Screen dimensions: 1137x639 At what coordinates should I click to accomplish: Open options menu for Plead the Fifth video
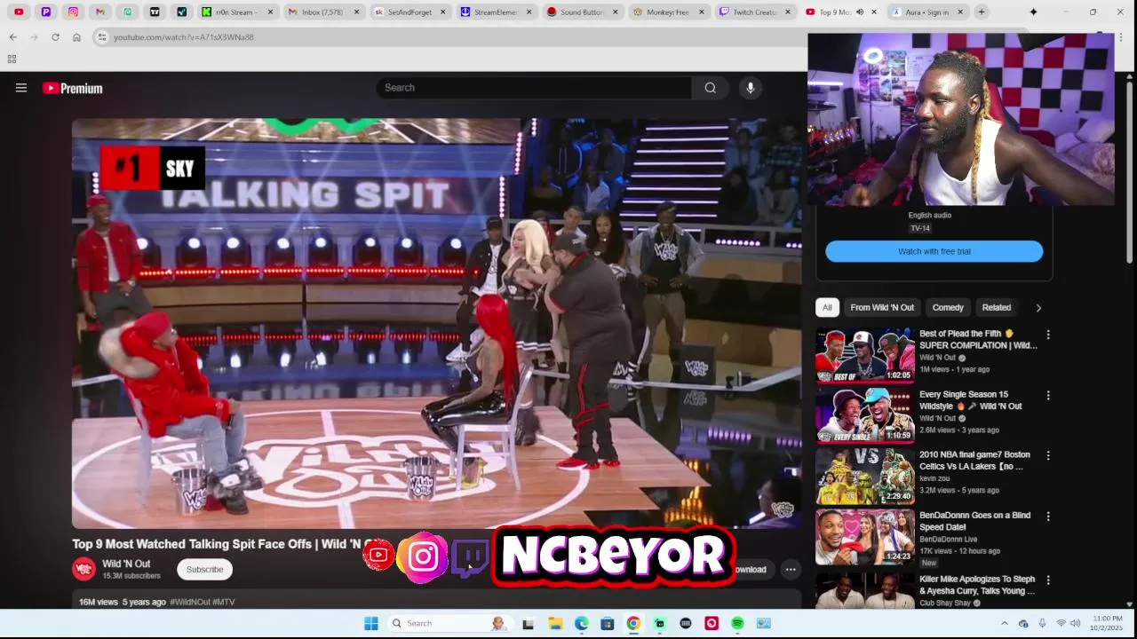point(1048,335)
